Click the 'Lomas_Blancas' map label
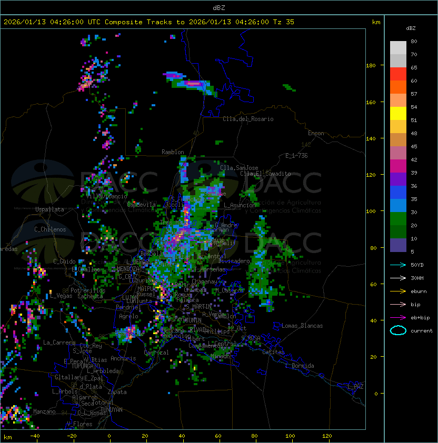Image resolution: width=438 pixels, height=443 pixels. click(x=302, y=326)
